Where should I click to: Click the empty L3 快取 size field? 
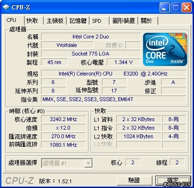click(x=139, y=145)
